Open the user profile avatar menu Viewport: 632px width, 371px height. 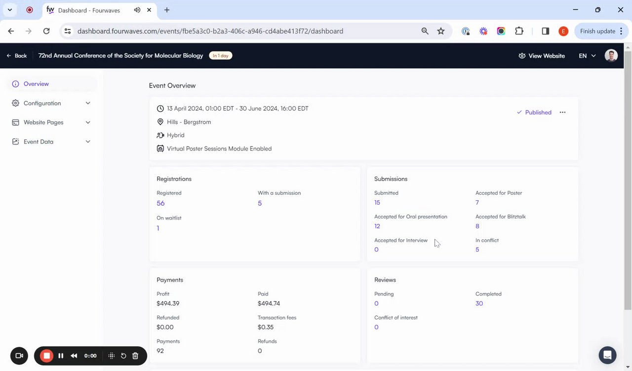611,56
